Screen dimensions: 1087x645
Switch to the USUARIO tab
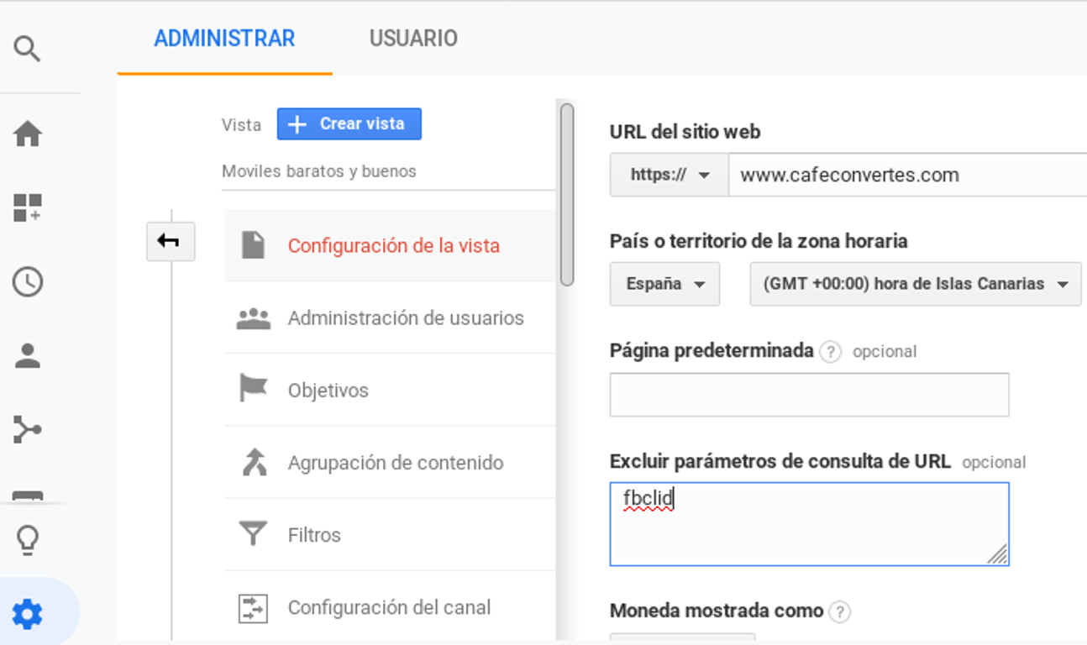[x=413, y=39]
